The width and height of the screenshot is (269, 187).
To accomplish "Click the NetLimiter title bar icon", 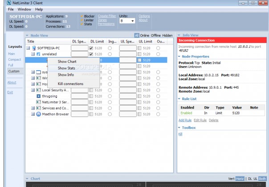I will coord(8,3).
